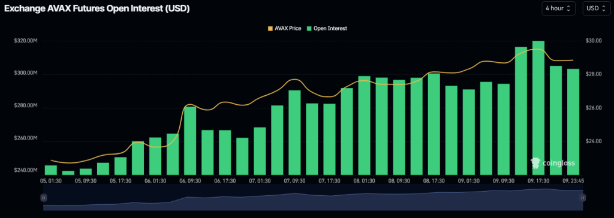
Task: Click the 05, 09:30 time label
Action: click(85, 181)
